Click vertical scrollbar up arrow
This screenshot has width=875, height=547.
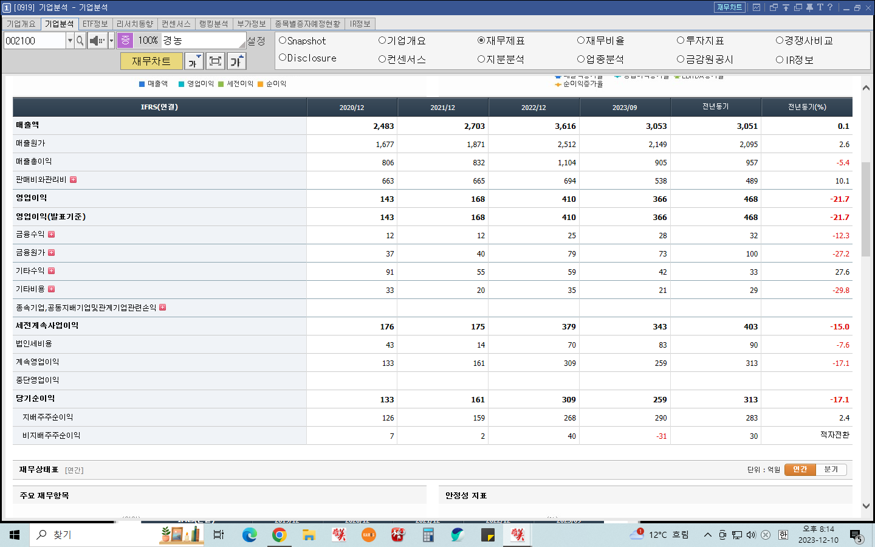pos(866,88)
